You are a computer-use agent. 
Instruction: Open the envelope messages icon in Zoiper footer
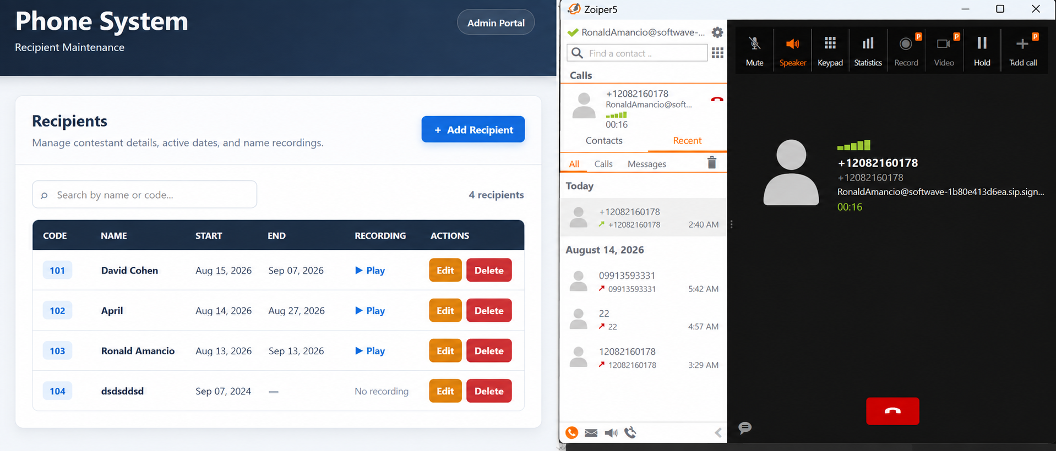[591, 433]
